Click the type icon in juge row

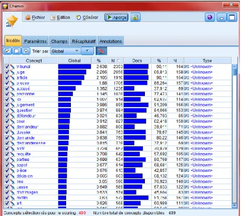point(186,72)
